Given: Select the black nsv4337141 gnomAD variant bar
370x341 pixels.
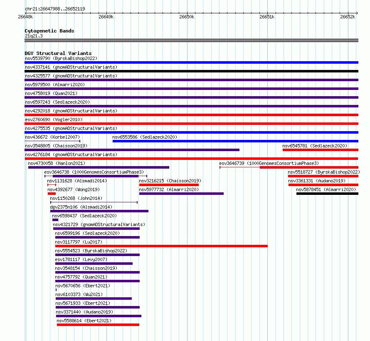Looking at the screenshot, I should point(191,71).
